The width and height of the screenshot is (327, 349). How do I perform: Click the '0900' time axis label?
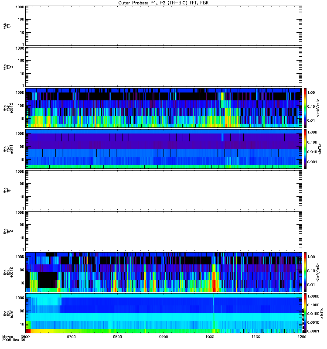tap(163, 336)
